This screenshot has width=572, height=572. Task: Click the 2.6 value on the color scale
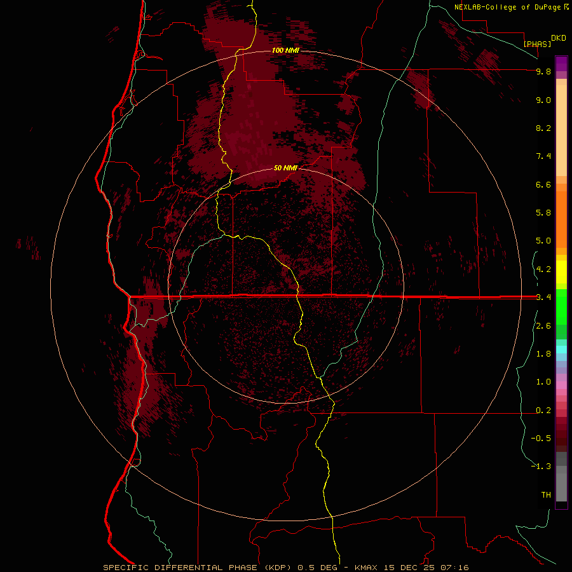click(543, 326)
